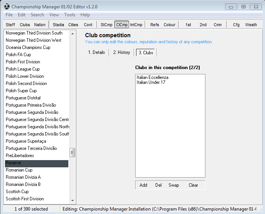Open the Cfg toolbar section
265x214 pixels.
236,25
